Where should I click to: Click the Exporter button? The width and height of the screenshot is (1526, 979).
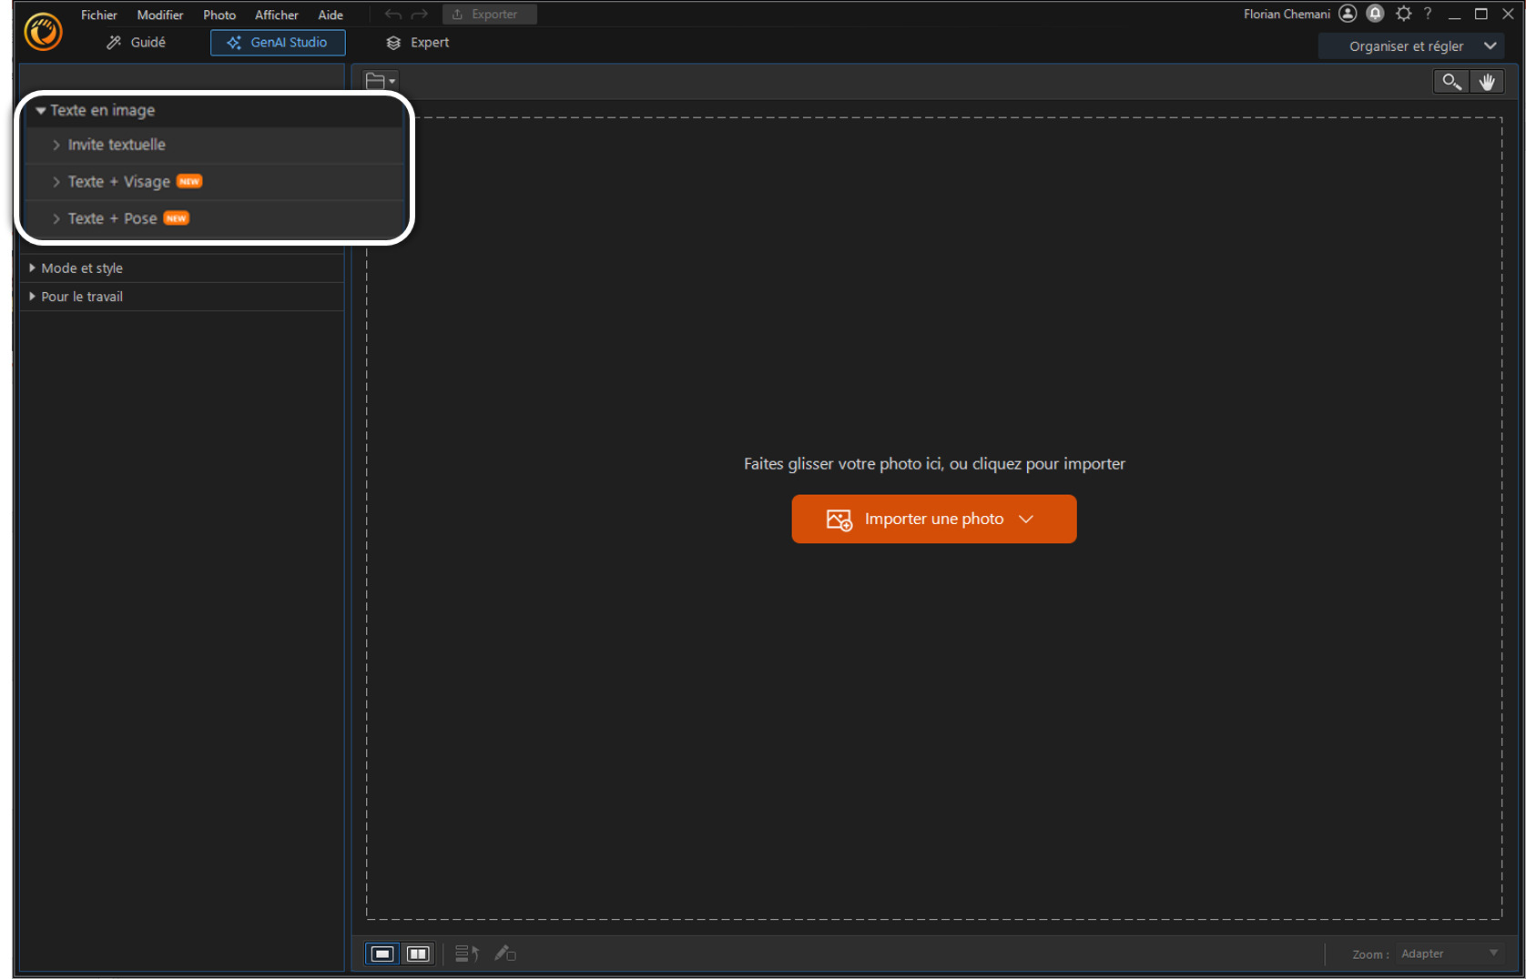point(490,15)
